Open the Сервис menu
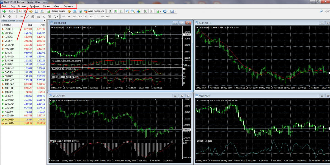Screen dimensions: 330x165 click(x=46, y=6)
